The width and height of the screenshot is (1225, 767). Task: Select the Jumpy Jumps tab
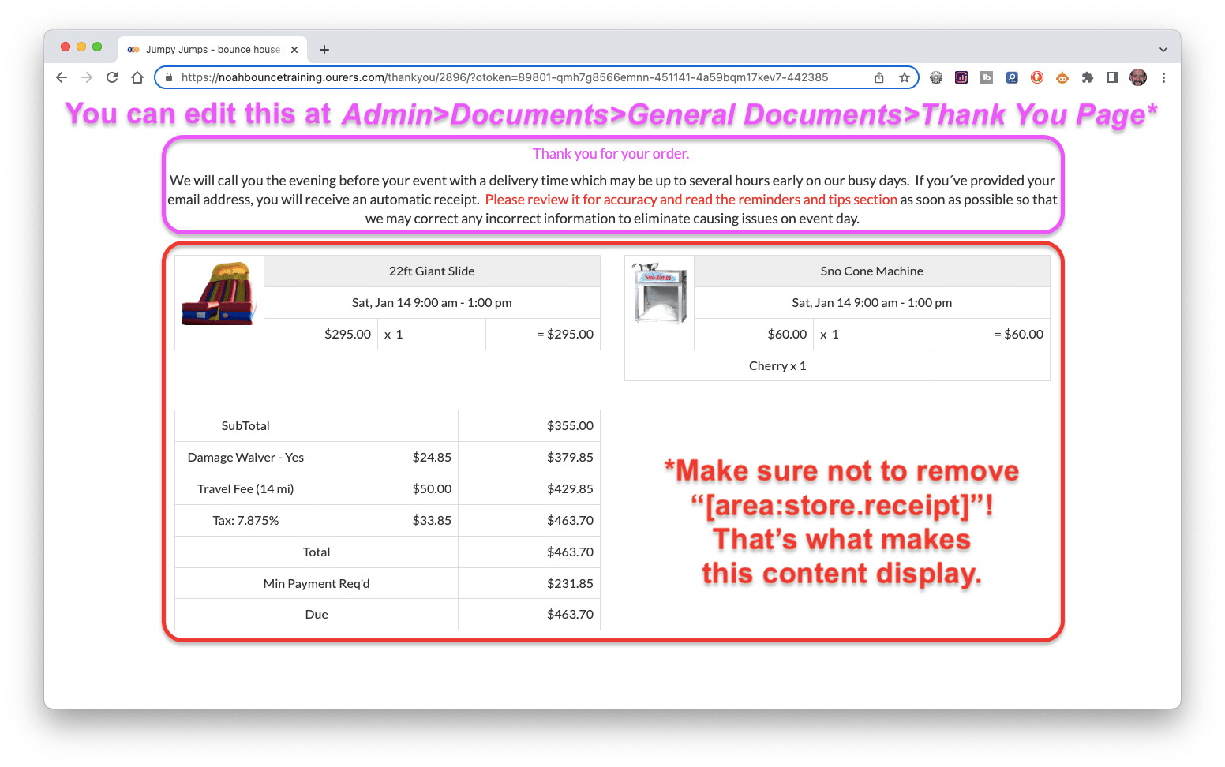click(208, 49)
